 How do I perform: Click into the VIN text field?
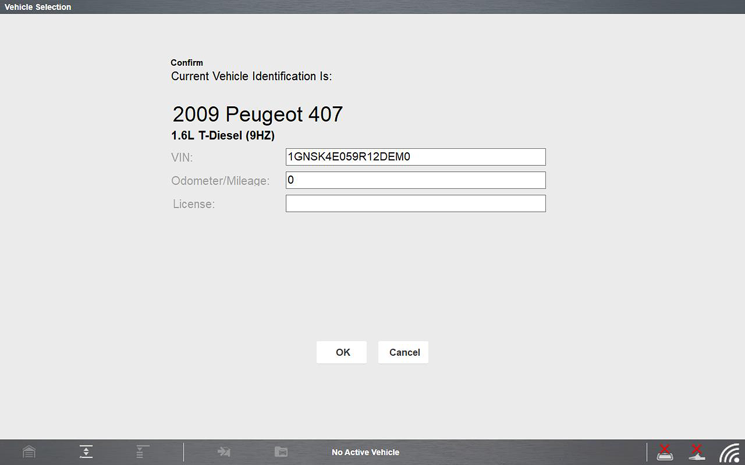415,157
